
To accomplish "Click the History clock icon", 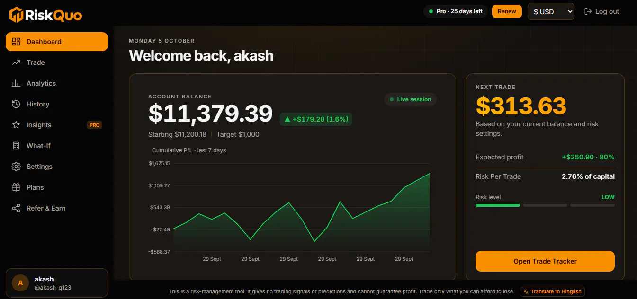I will (x=16, y=104).
